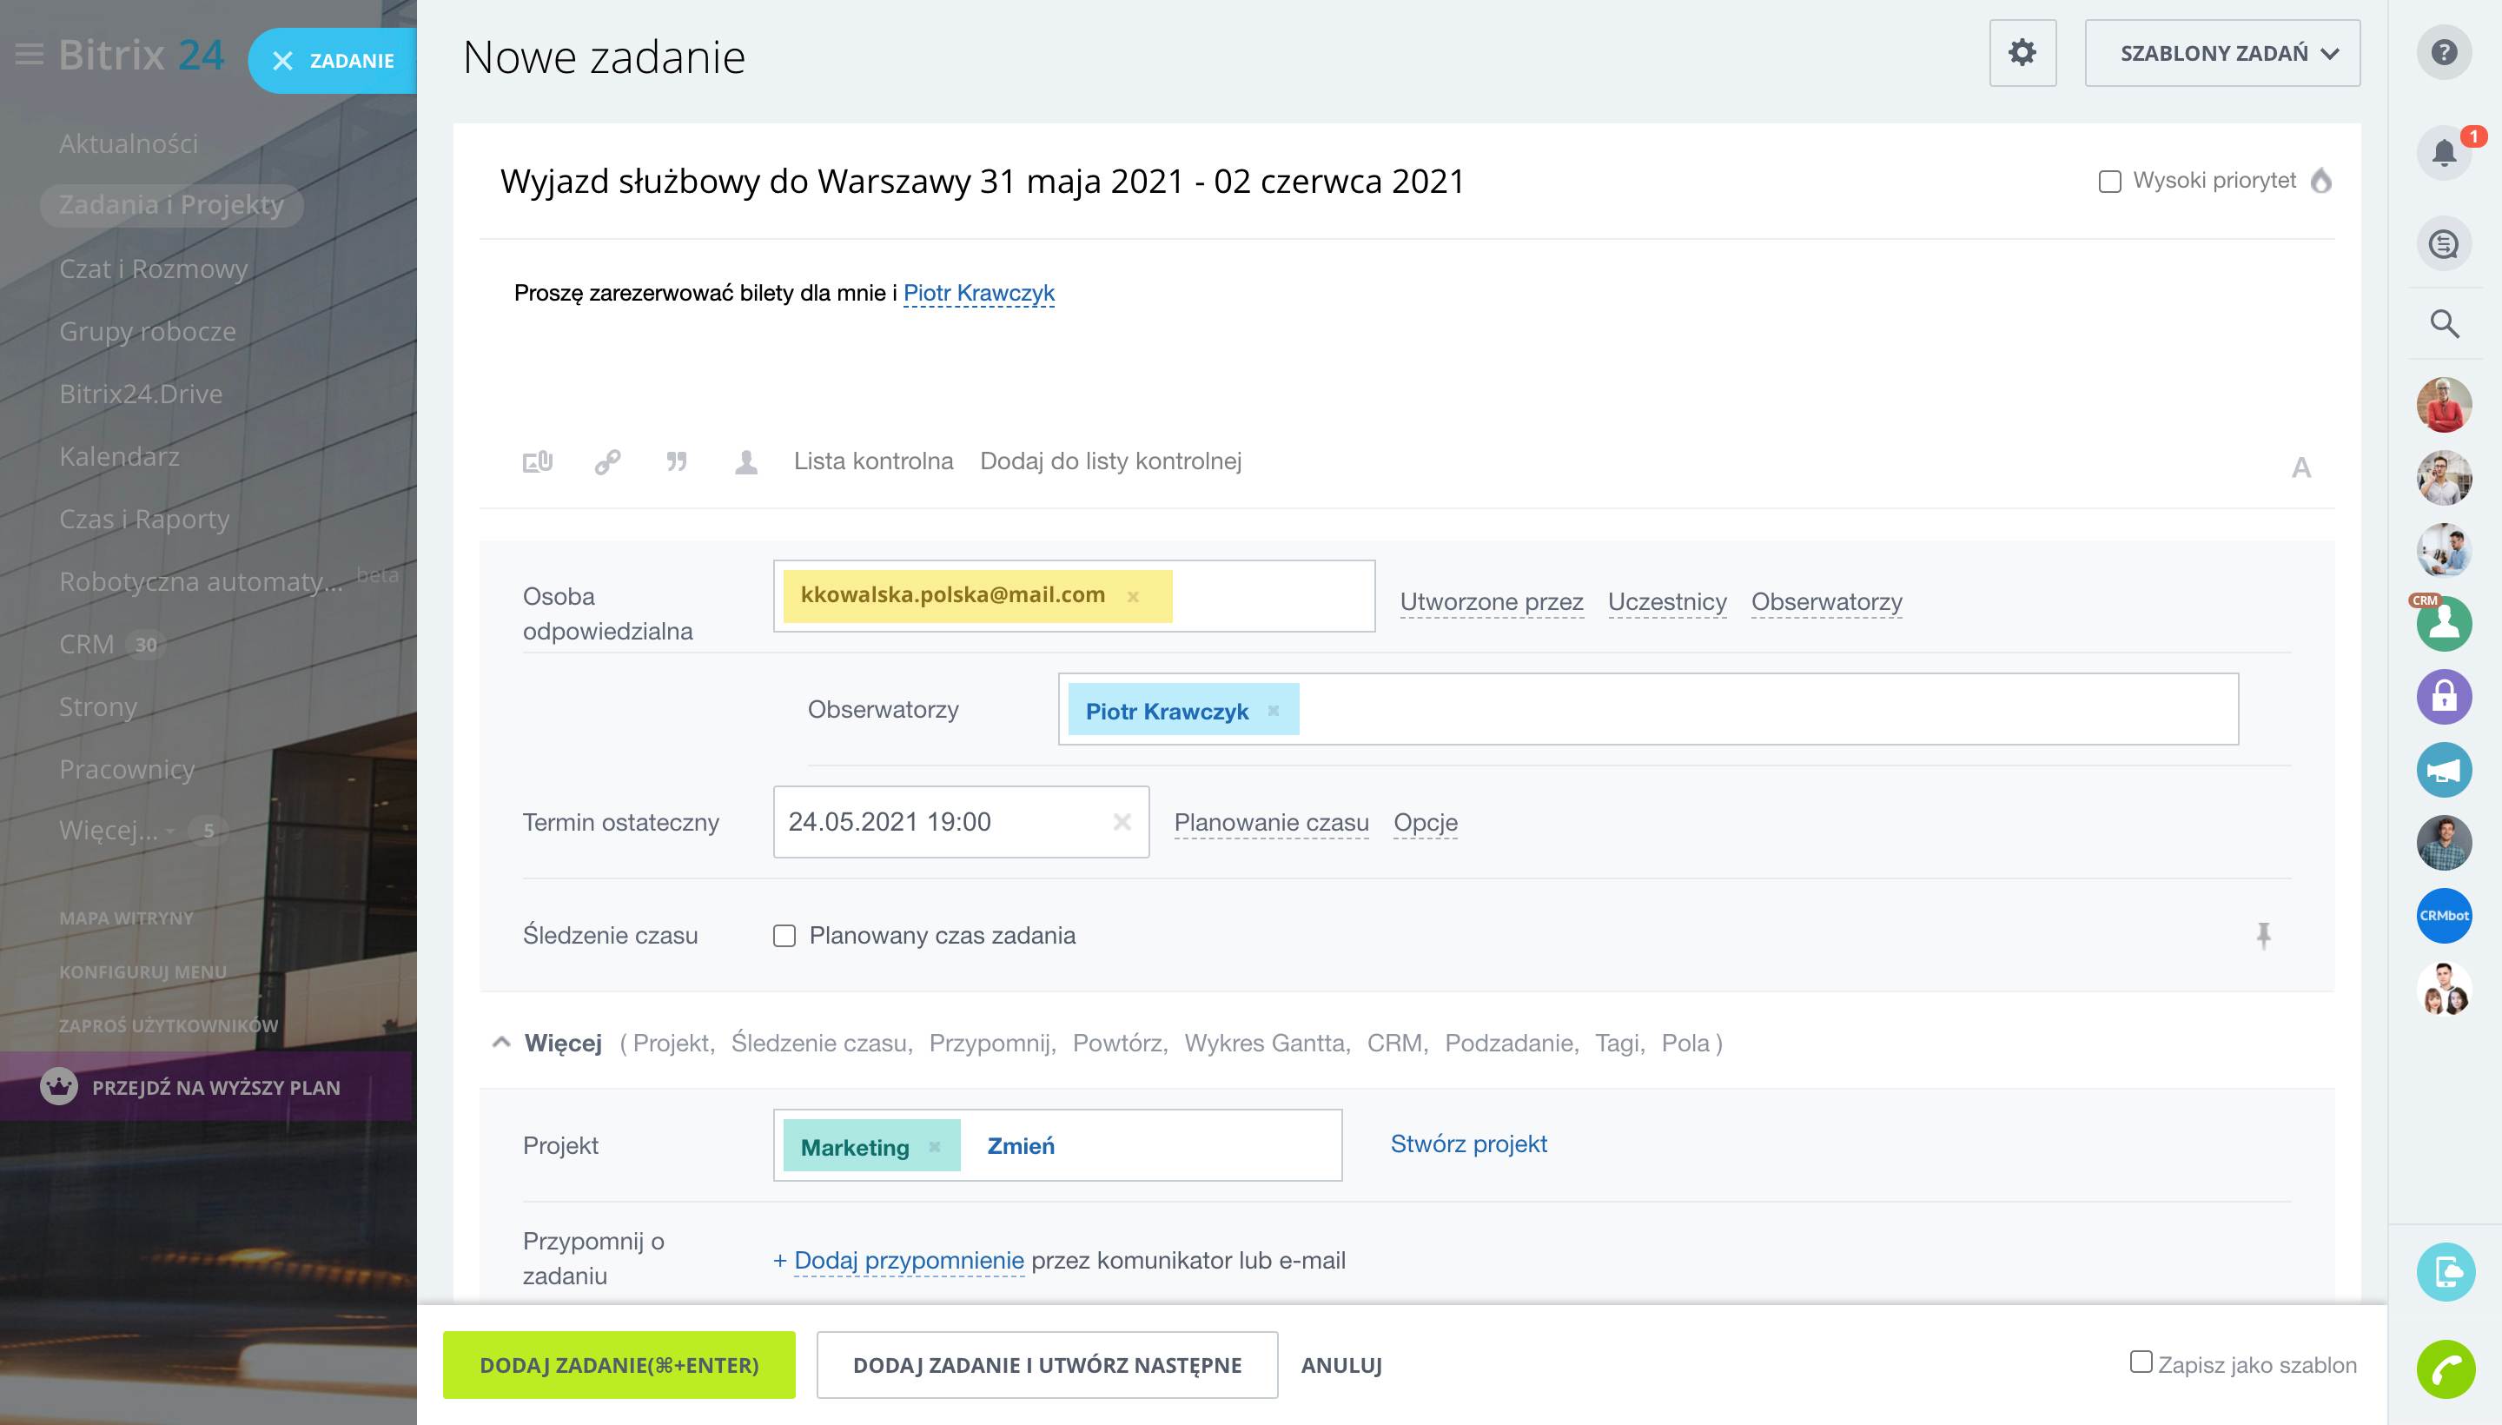
Task: Enable the Wysoki priorytet checkbox
Action: [x=2109, y=181]
